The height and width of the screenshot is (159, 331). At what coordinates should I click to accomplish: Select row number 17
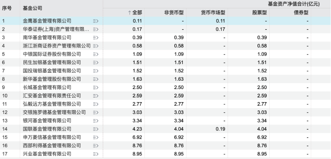click(x=5, y=154)
